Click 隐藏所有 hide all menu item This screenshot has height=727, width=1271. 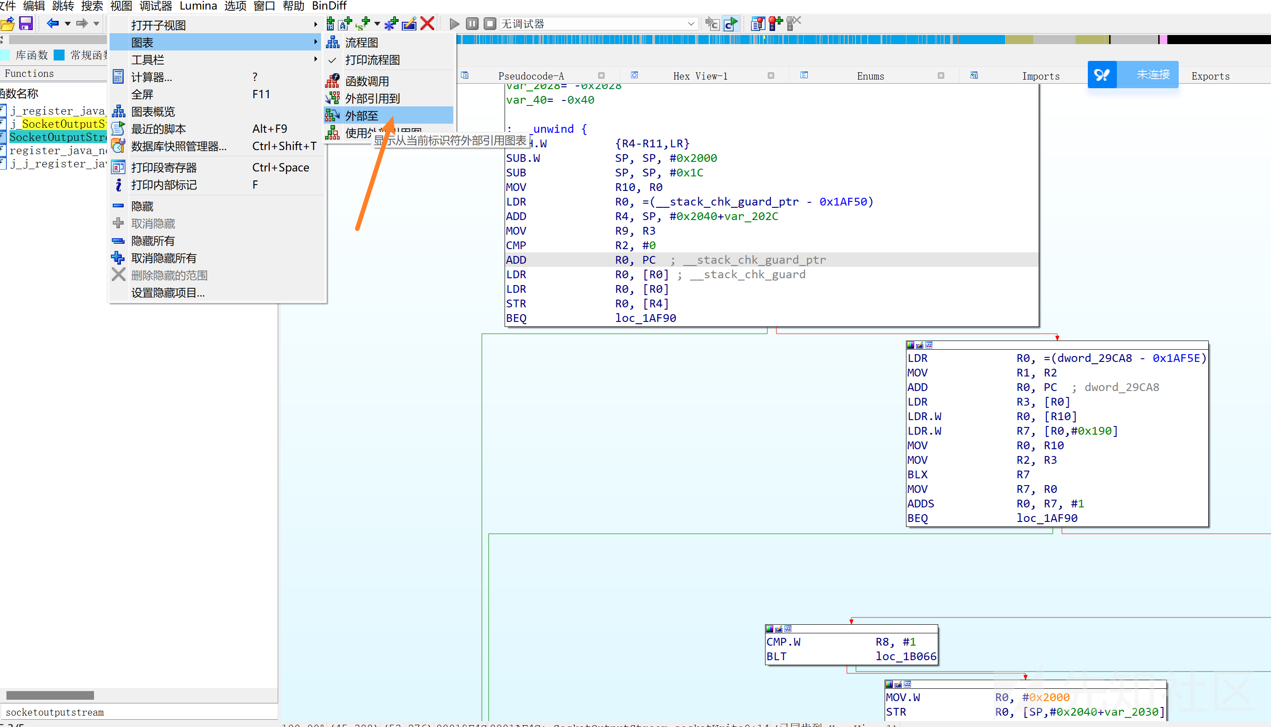point(215,241)
